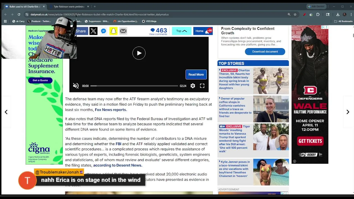
Task: Share article via Messenger icon
Action: point(103,31)
